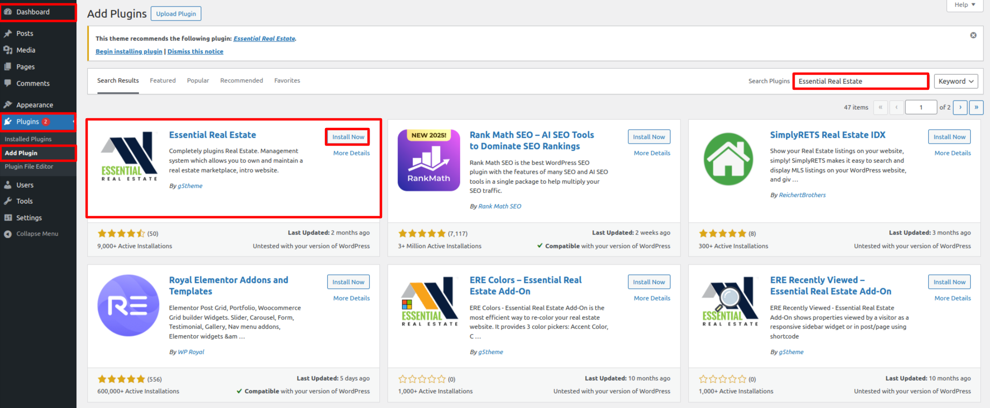The width and height of the screenshot is (990, 408).
Task: Click the Posts pushpin icon
Action: coord(8,33)
